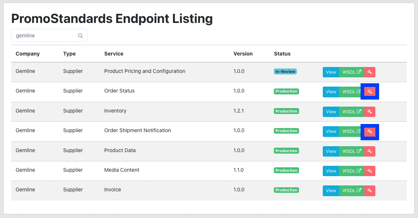The width and height of the screenshot is (418, 218).
Task: Click the key button for Order Shipment Notification
Action: [370, 131]
